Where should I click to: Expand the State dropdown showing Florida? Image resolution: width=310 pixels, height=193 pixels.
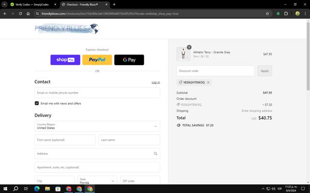[x=97, y=180]
